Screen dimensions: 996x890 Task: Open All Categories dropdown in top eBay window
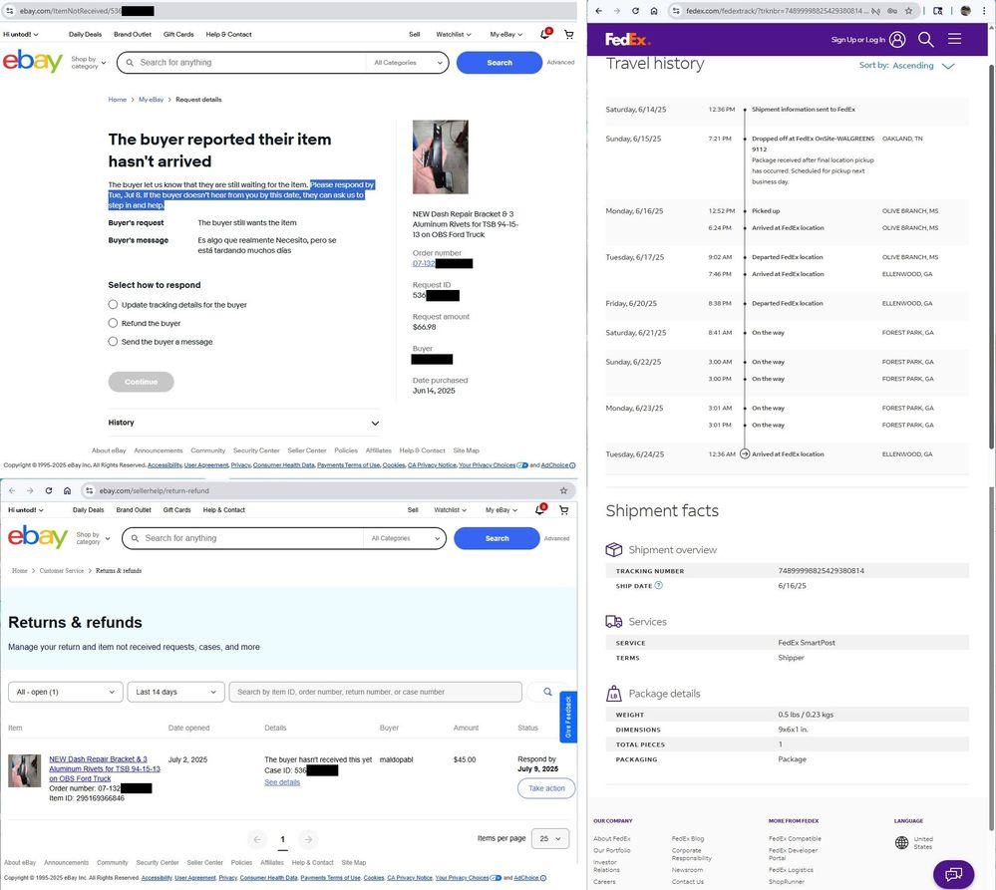coord(407,63)
